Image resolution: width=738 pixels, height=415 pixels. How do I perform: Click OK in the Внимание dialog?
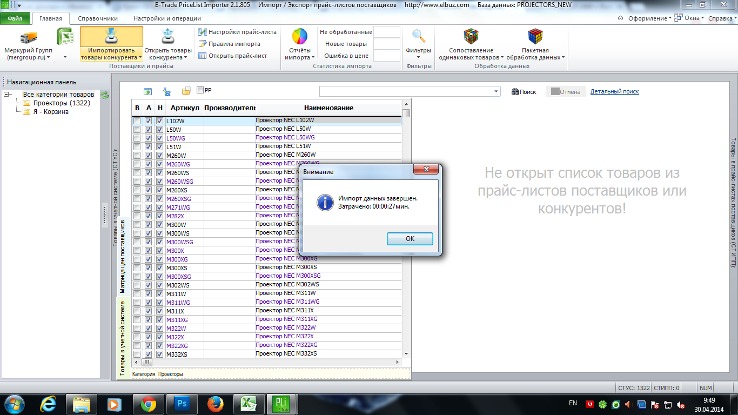(x=410, y=239)
